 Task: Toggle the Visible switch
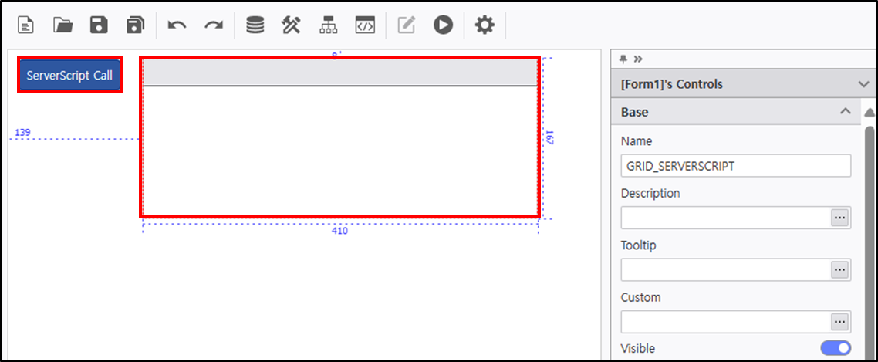(x=836, y=348)
